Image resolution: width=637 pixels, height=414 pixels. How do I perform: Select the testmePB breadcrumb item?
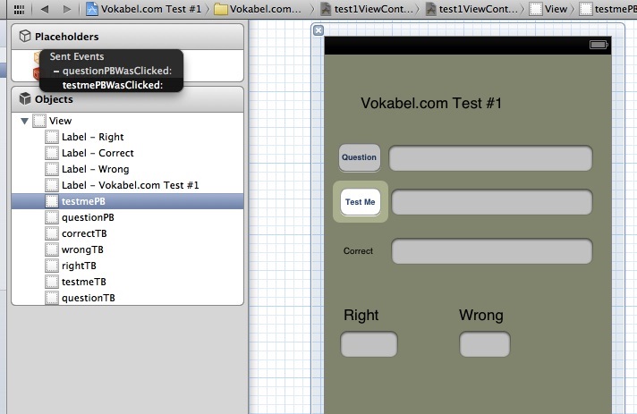coord(607,9)
